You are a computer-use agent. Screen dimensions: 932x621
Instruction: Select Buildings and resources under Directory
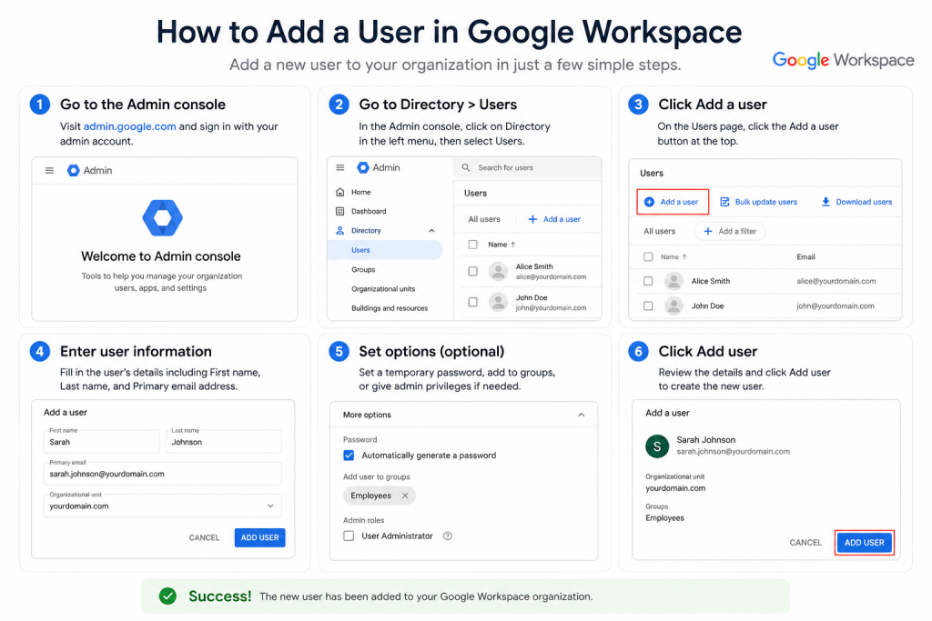[390, 308]
